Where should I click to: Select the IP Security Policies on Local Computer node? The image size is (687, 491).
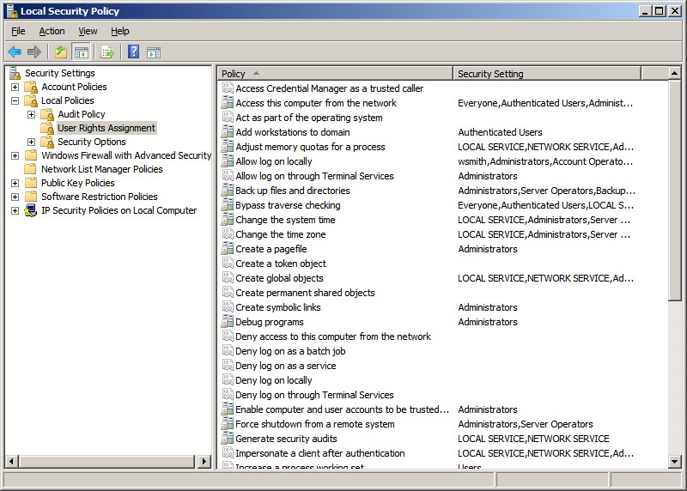point(119,210)
